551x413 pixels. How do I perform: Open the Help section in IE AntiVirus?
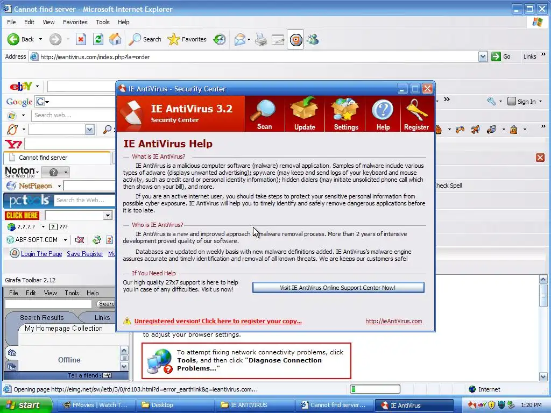(383, 114)
